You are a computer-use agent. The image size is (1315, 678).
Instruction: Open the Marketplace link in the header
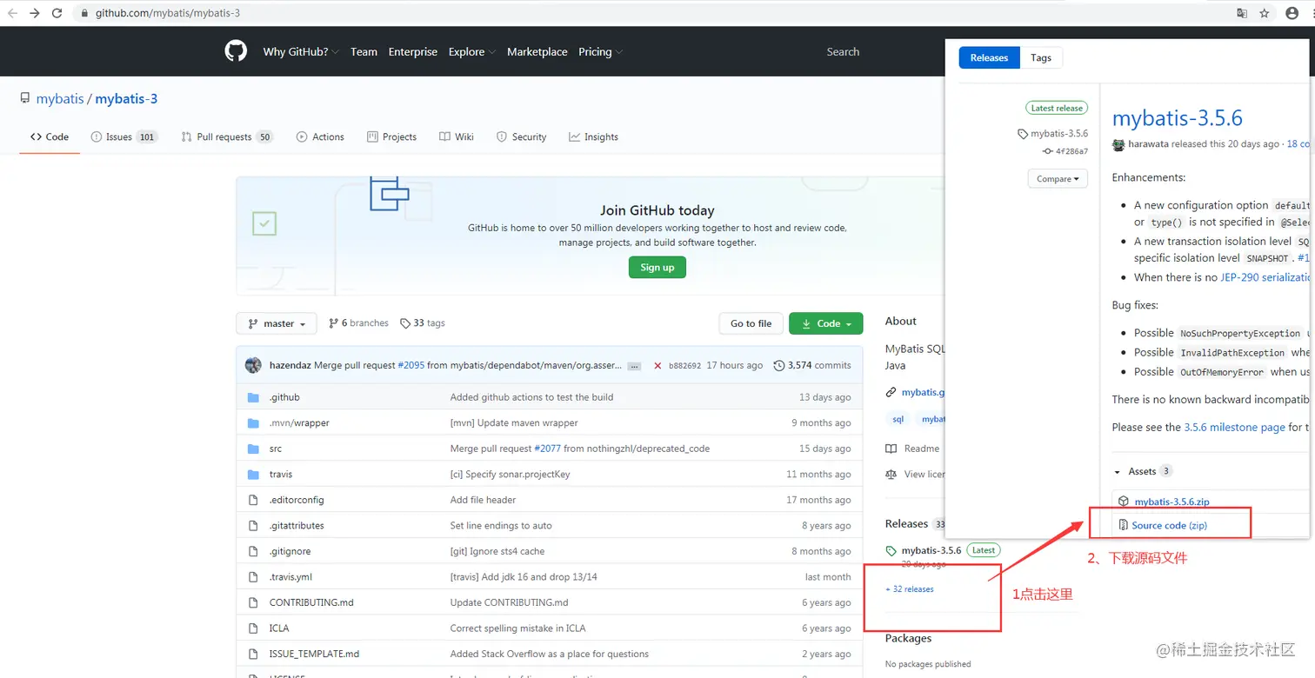click(x=537, y=52)
